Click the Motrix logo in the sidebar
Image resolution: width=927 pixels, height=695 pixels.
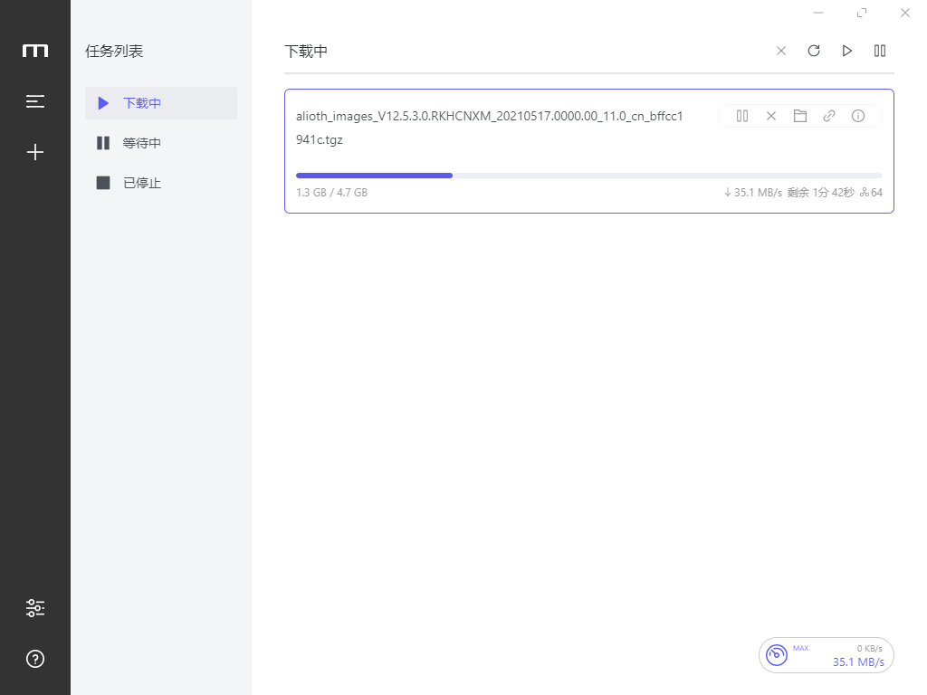(35, 51)
